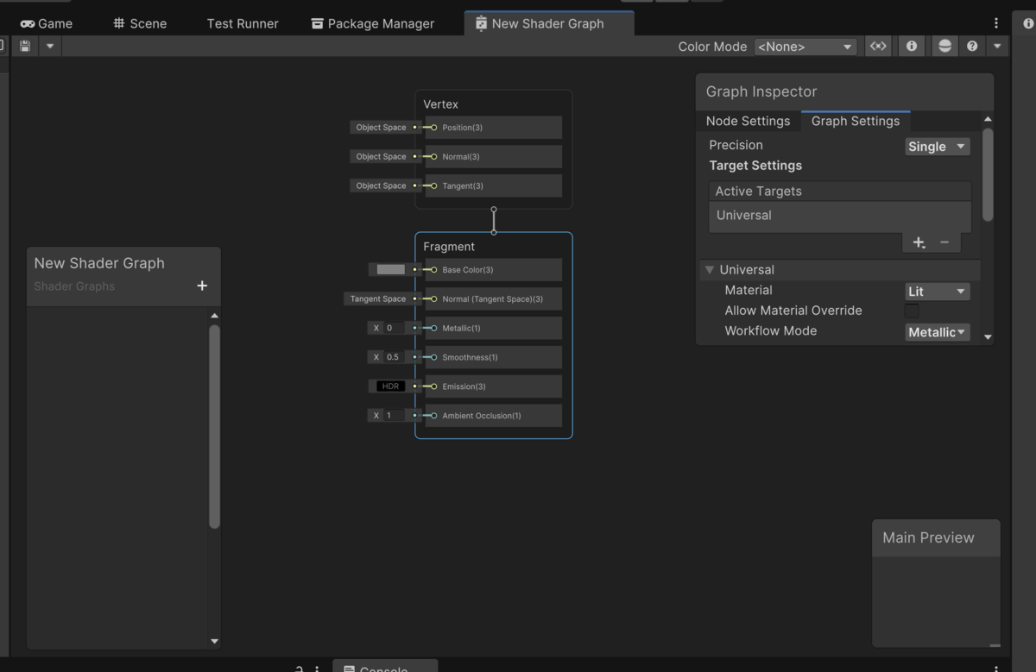
Task: Add a new active target with plus
Action: tap(919, 242)
